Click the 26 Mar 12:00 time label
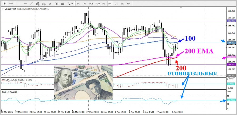Screen dimensions: 237x115 coord(78,112)
